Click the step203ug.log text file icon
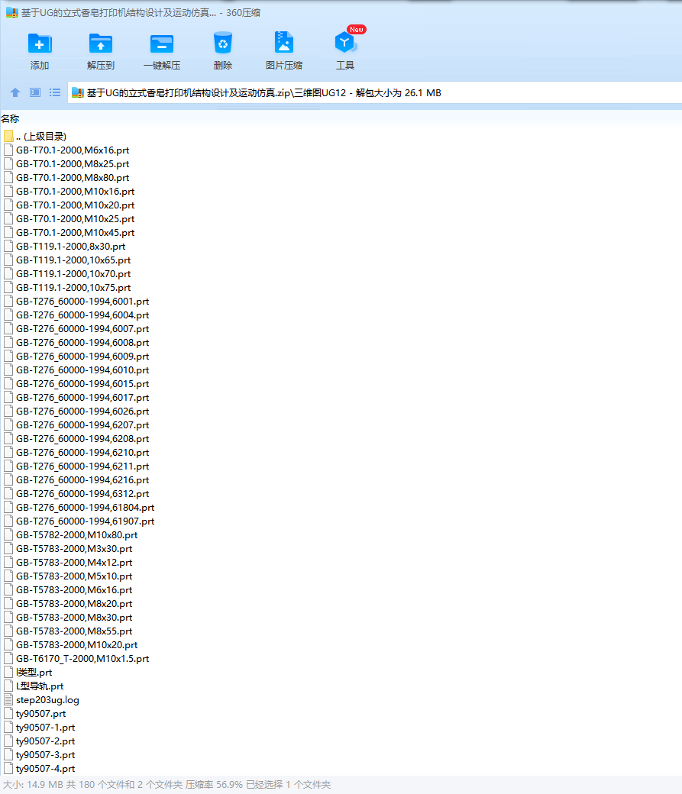Screen dimensions: 682x794 point(8,700)
